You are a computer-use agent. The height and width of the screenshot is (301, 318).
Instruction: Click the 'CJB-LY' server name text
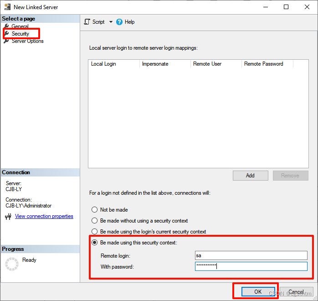(x=14, y=189)
